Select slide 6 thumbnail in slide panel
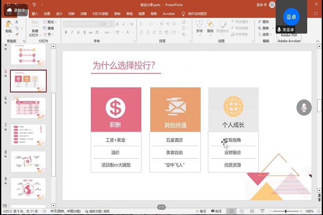Image resolution: width=323 pixels, height=215 pixels. click(x=28, y=107)
